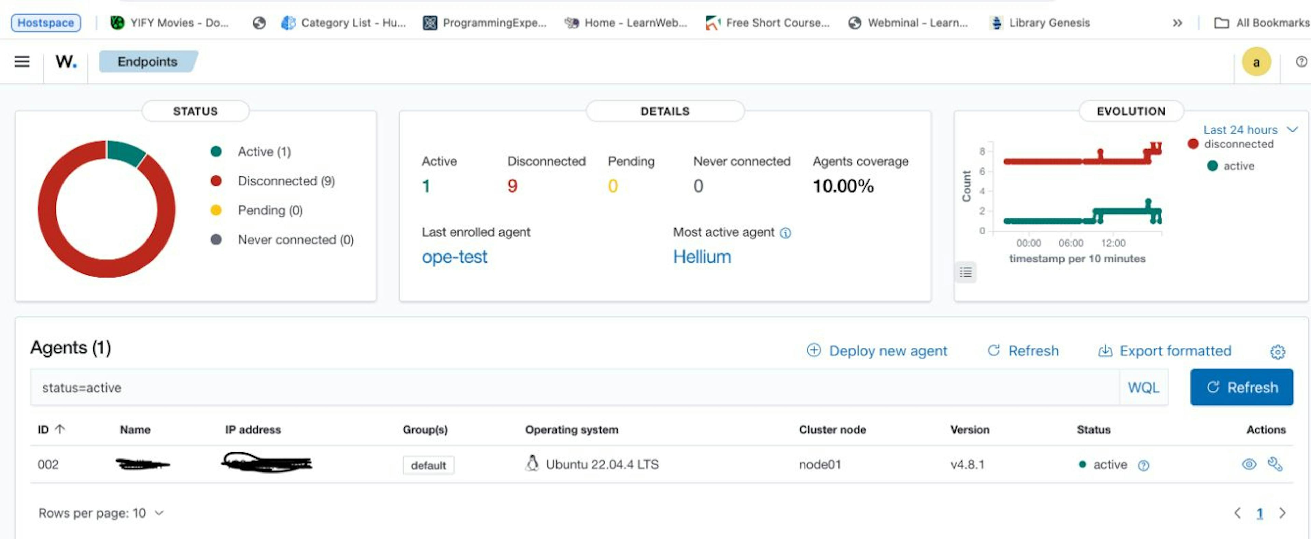Click the Wazuh logo
The image size is (1311, 539).
point(65,61)
